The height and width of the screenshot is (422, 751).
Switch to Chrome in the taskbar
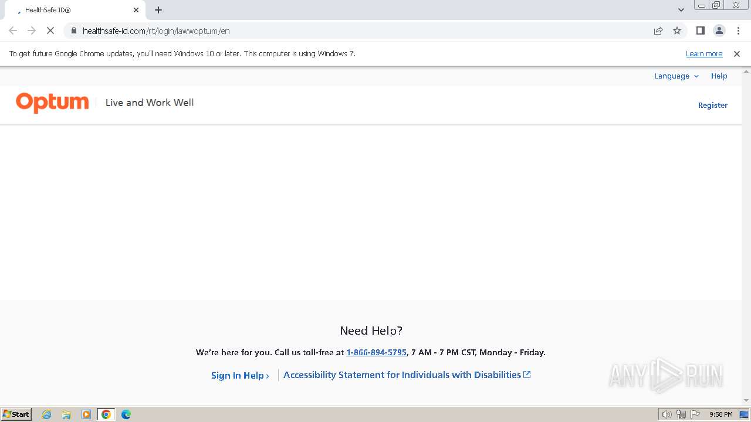click(x=106, y=414)
